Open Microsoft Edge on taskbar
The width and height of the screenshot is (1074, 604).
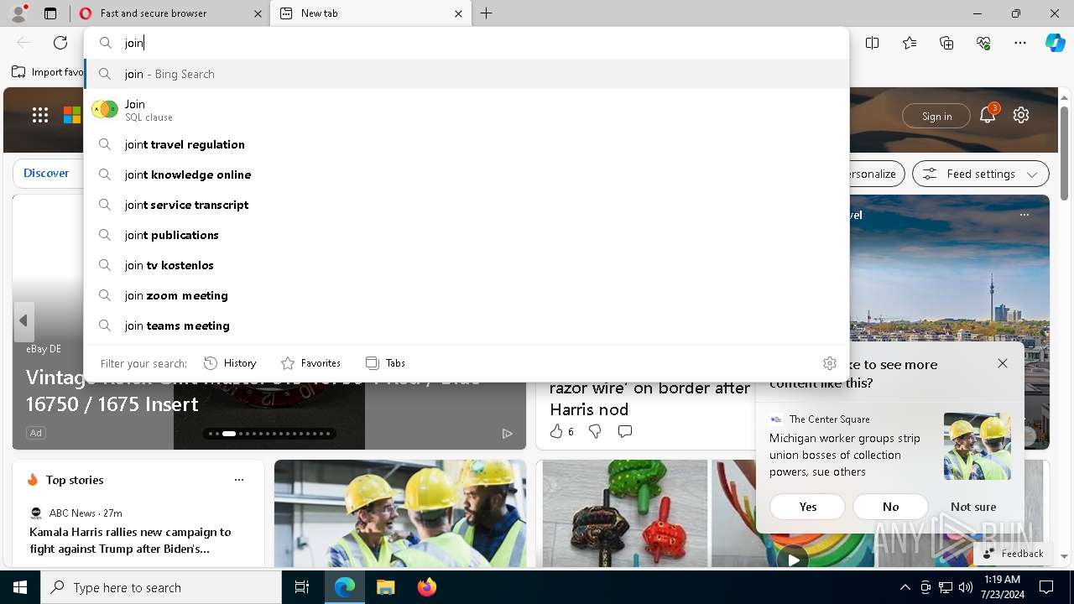(x=345, y=587)
